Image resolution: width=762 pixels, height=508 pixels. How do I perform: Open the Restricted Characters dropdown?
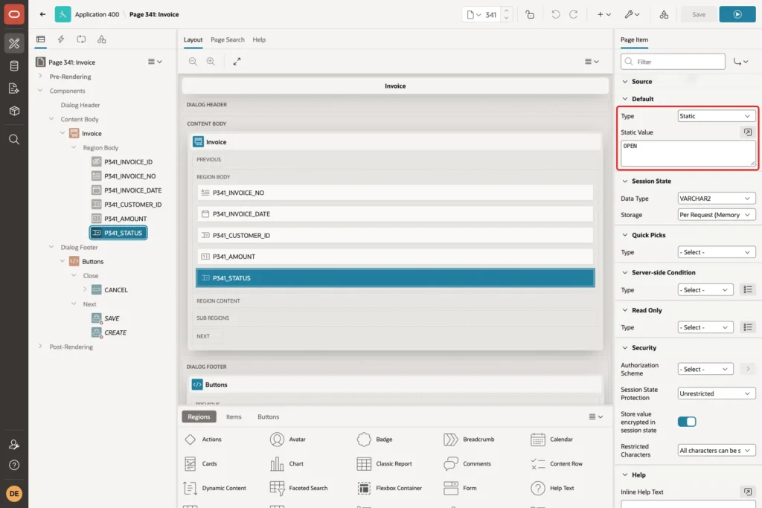coord(717,450)
